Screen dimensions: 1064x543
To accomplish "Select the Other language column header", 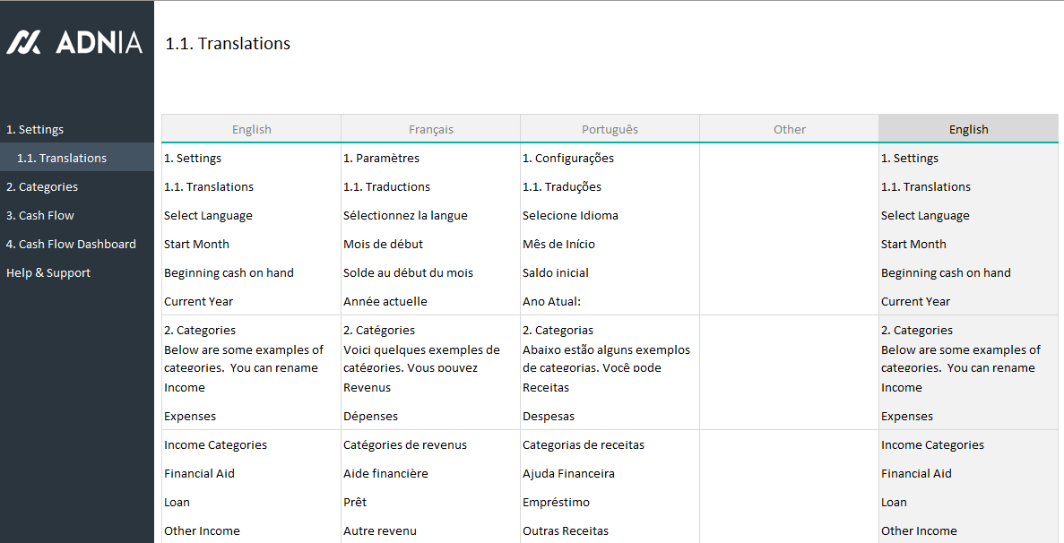I will pos(789,129).
